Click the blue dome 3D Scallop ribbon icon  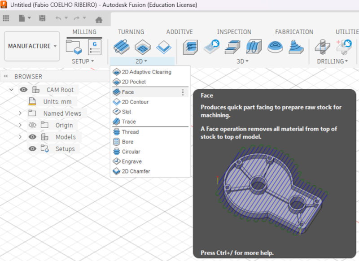coord(275,47)
